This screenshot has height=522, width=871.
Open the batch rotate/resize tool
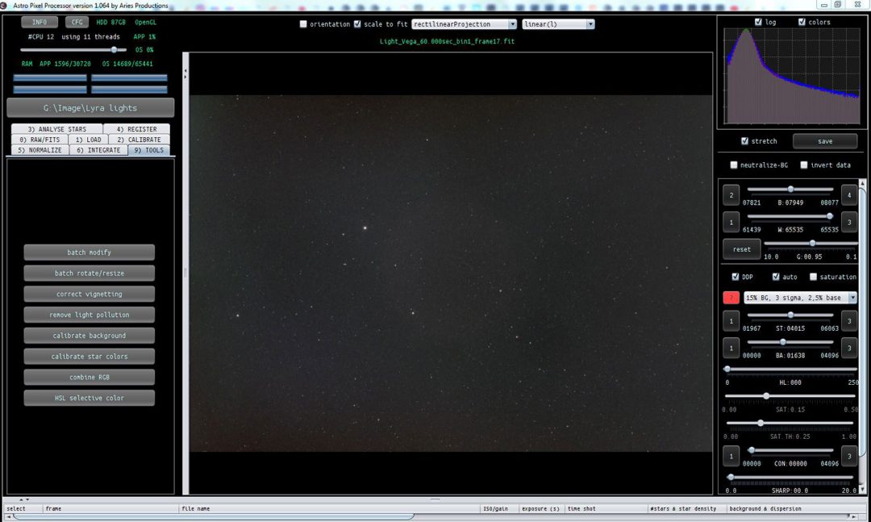tap(89, 273)
